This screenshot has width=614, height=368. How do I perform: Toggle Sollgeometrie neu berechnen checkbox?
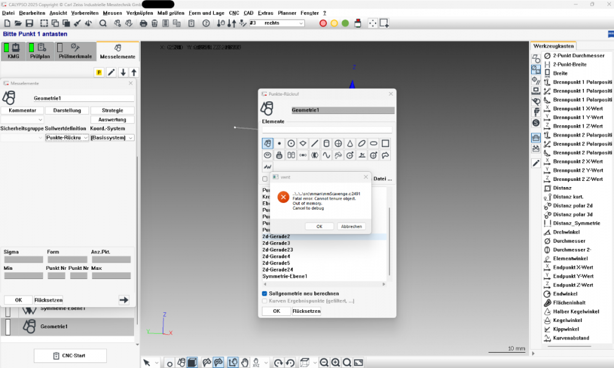(264, 293)
